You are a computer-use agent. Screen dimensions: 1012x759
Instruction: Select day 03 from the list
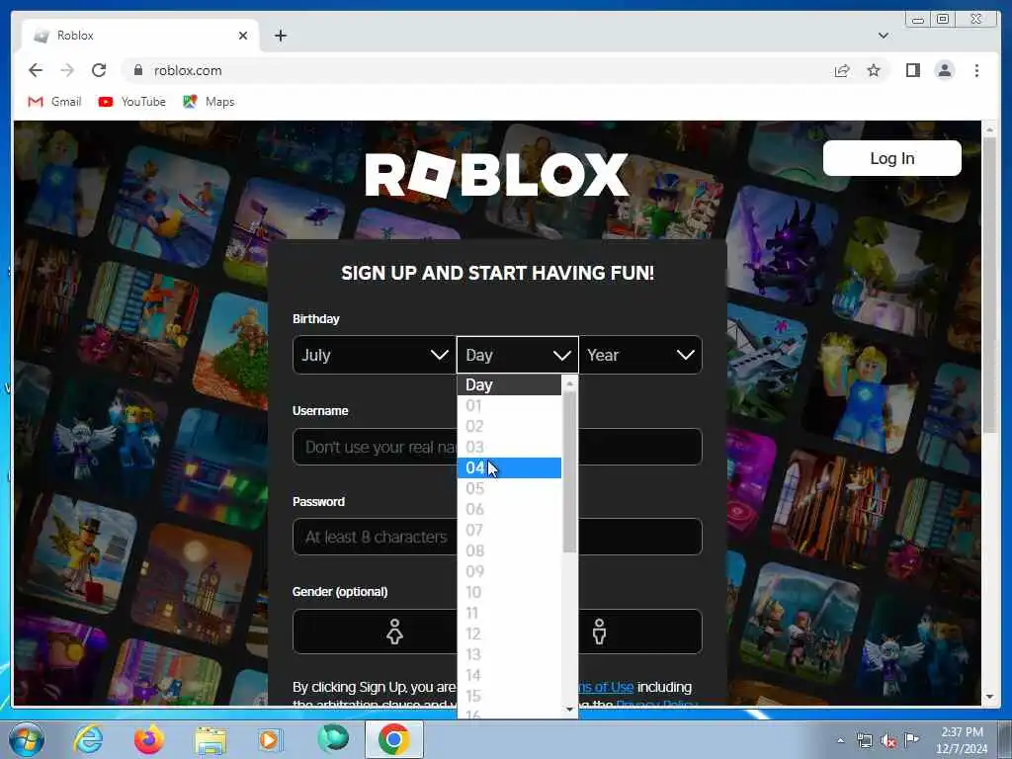pos(509,448)
